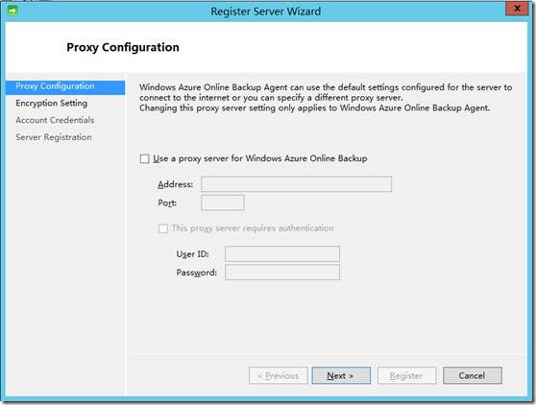This screenshot has width=536, height=405.
Task: Select the Server Registration step
Action: (54, 137)
